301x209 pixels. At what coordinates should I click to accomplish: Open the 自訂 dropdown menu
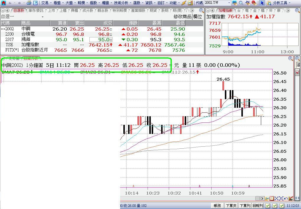point(162,3)
